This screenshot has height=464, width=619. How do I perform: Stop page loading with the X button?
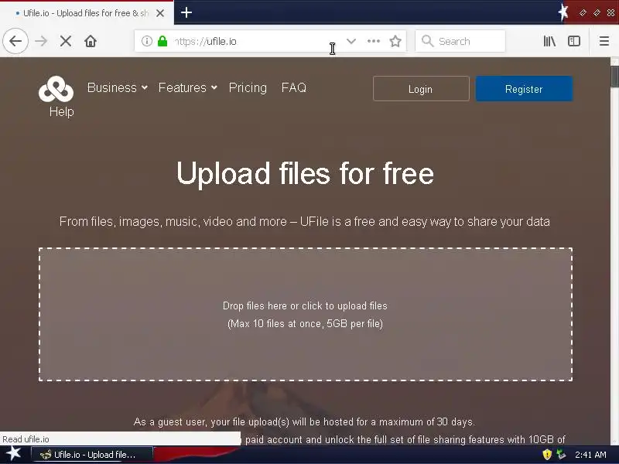pos(66,41)
